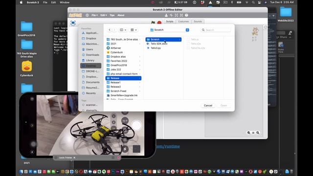Select the 765 South Drive alias folder row
The height and width of the screenshot is (176, 313).
(x=123, y=40)
